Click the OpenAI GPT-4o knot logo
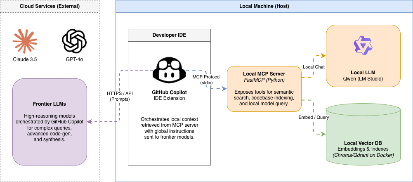The height and width of the screenshot is (182, 413). (74, 41)
